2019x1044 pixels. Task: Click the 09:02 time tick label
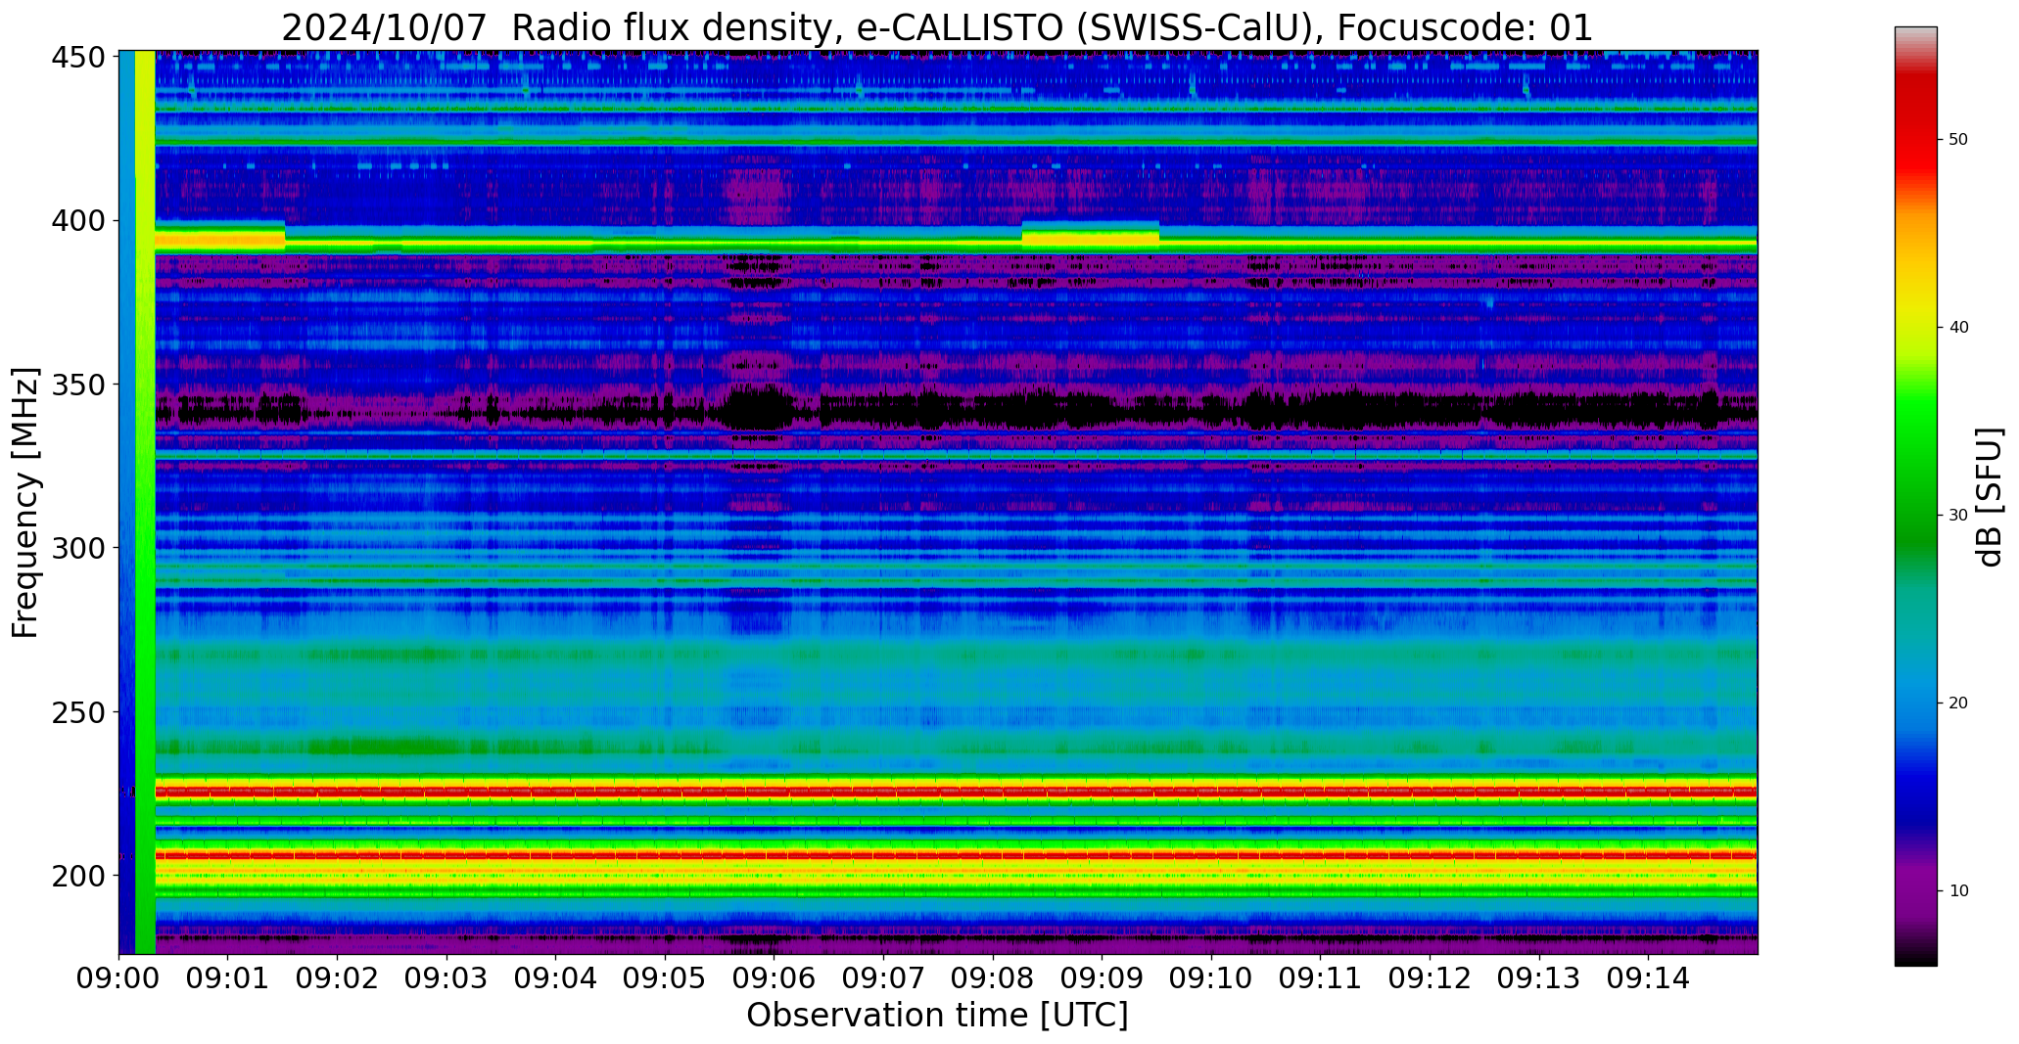click(338, 978)
